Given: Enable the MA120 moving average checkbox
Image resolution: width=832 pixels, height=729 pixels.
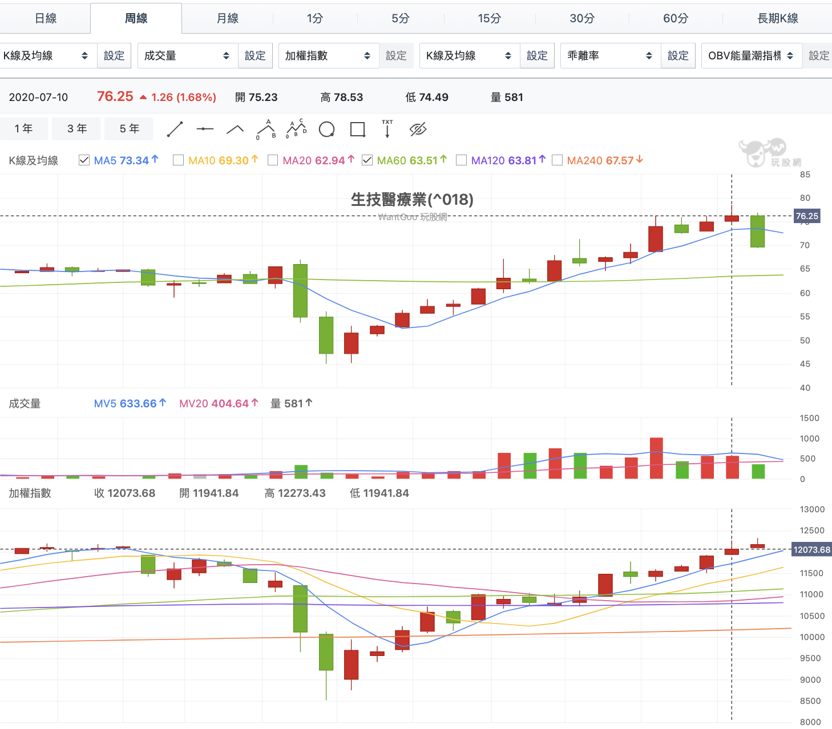Looking at the screenshot, I should (x=462, y=160).
